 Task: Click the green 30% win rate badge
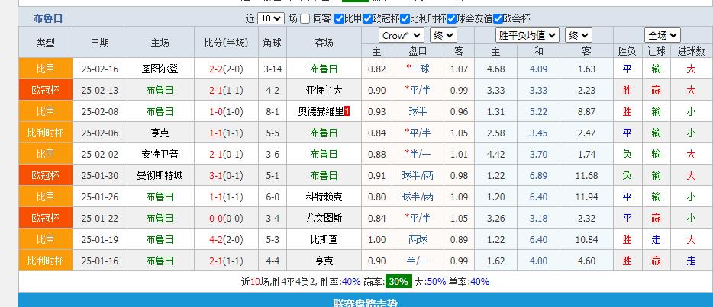tap(397, 281)
